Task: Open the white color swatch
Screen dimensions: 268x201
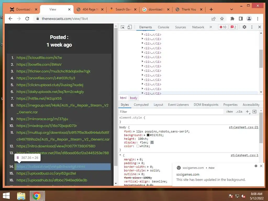Action: (x=138, y=146)
